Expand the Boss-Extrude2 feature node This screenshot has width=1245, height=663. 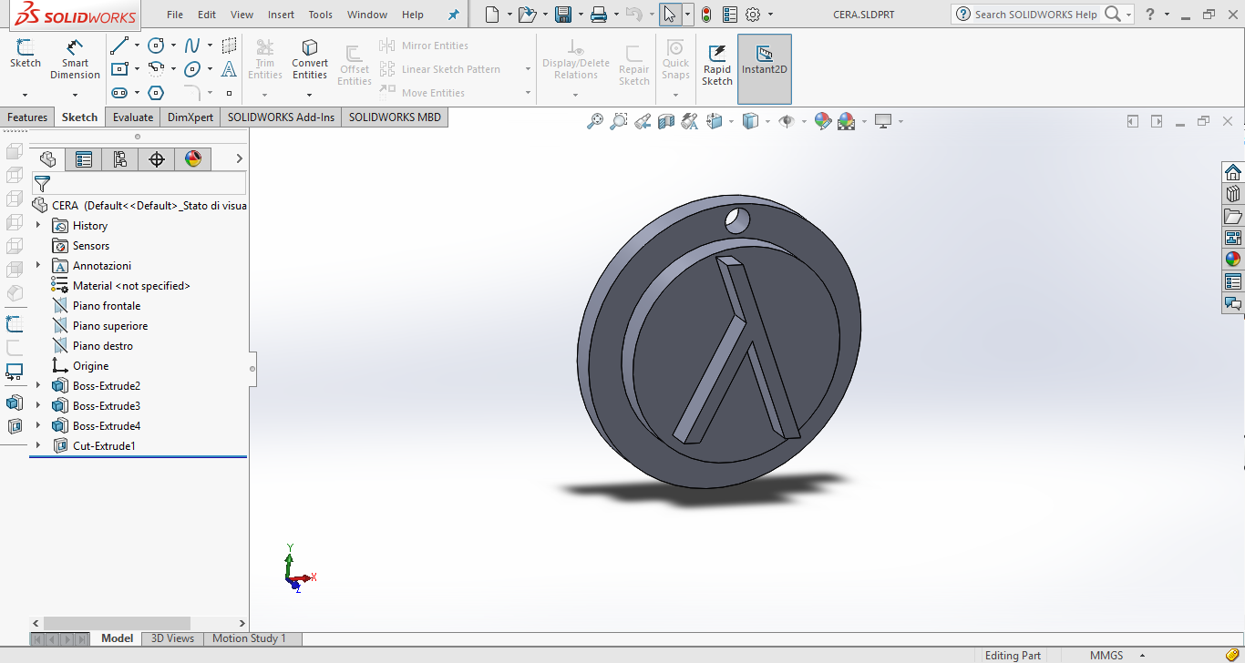[38, 386]
